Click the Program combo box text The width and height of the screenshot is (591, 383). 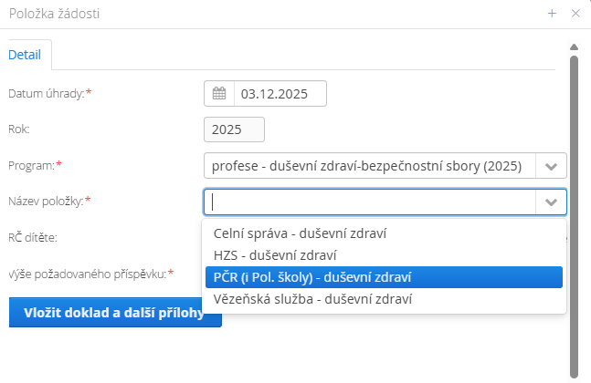[366, 166]
